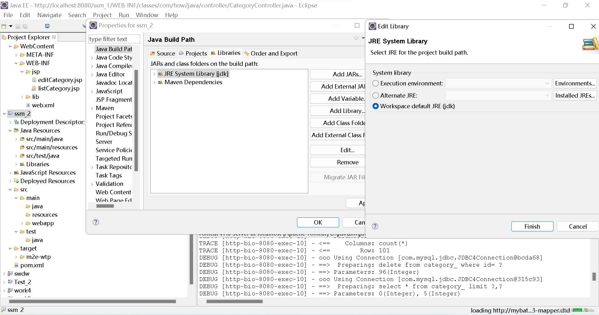The width and height of the screenshot is (599, 315).
Task: Click the swdw project icon
Action: tap(10, 274)
